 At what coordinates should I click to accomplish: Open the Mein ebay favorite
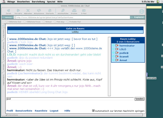click(x=59, y=22)
